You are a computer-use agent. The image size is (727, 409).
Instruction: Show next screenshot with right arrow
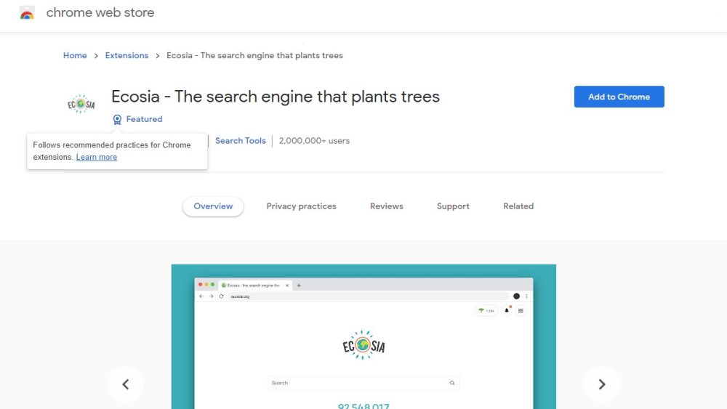[x=601, y=384]
